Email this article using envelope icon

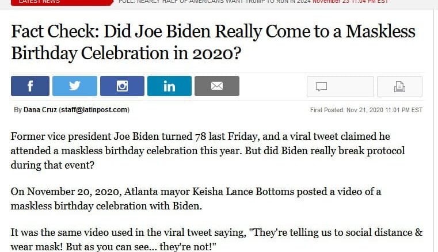pyautogui.click(x=217, y=86)
